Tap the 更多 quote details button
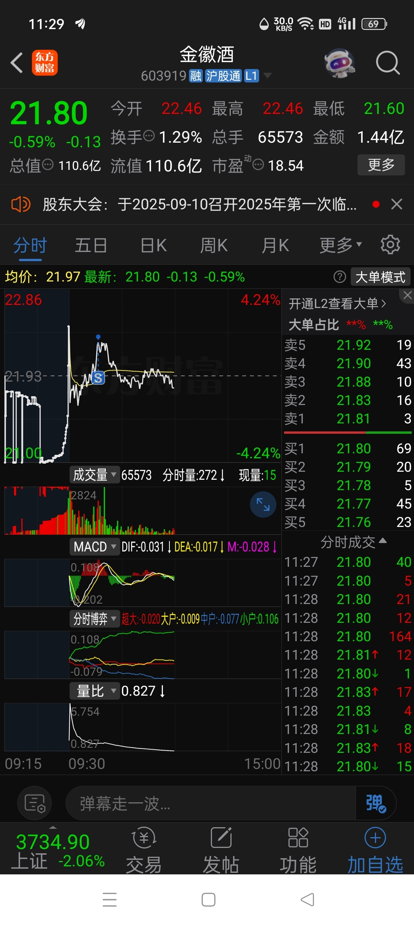 (x=381, y=165)
